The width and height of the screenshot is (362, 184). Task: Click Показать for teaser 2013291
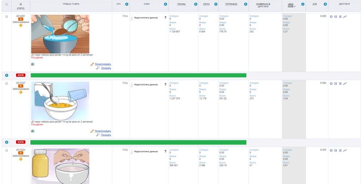tap(106, 68)
